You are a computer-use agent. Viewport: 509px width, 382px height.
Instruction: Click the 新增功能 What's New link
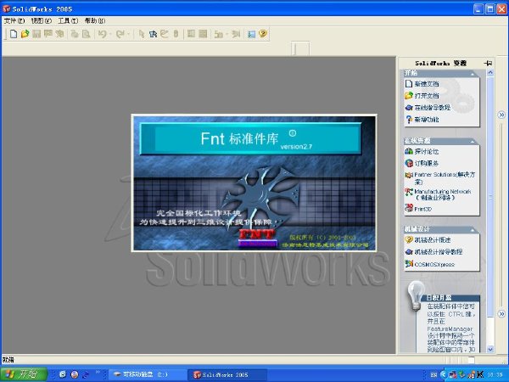(427, 120)
